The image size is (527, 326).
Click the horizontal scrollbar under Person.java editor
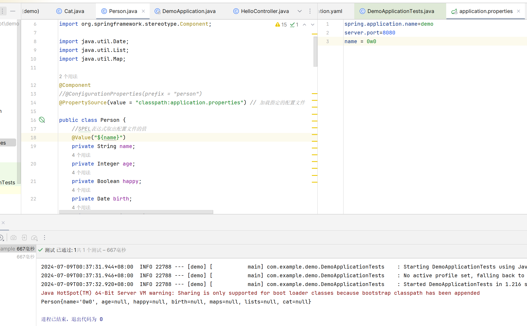pos(136,212)
